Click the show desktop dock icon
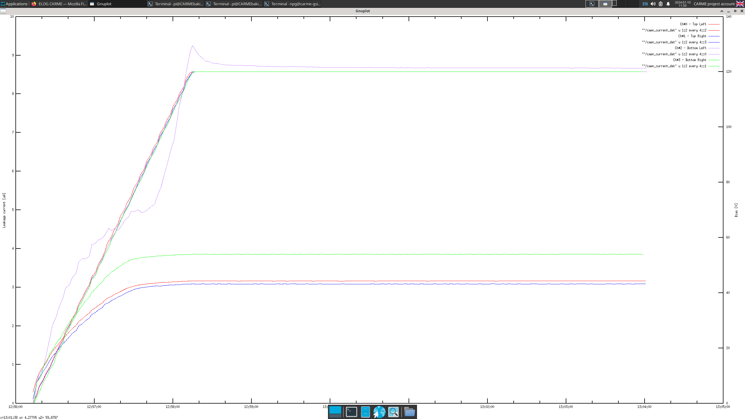The image size is (745, 419). pyautogui.click(x=335, y=412)
